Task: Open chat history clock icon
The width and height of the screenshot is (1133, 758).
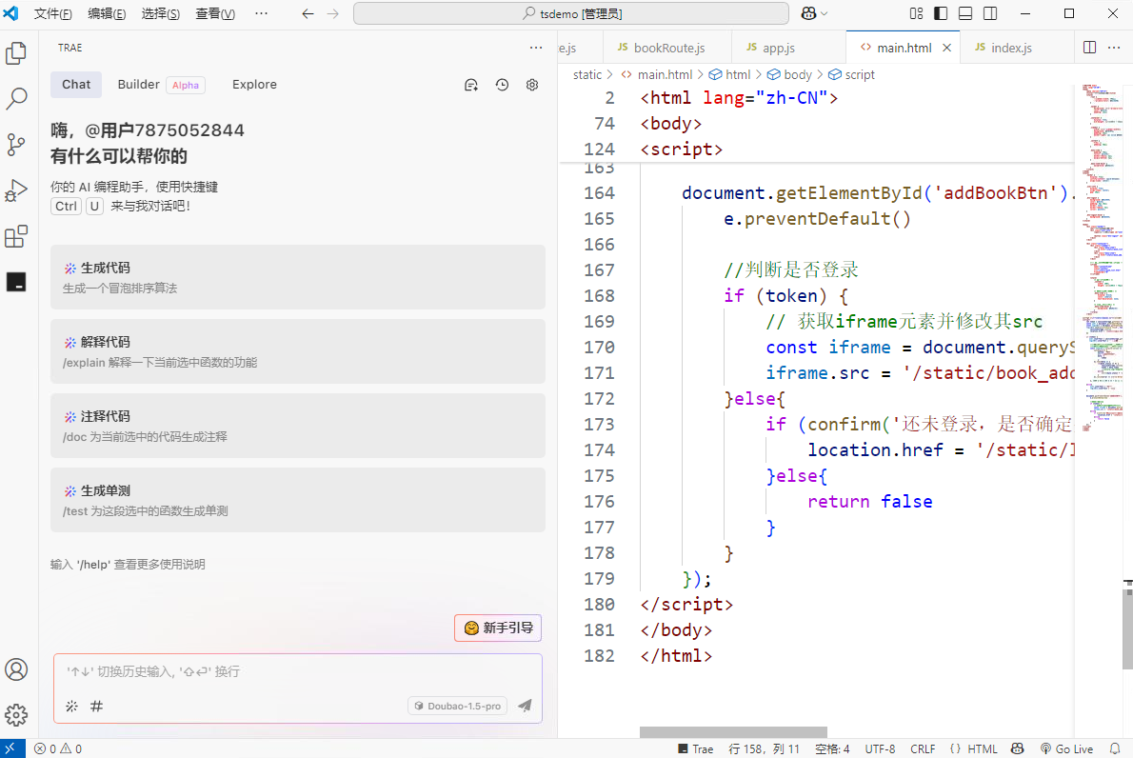Action: pos(502,86)
